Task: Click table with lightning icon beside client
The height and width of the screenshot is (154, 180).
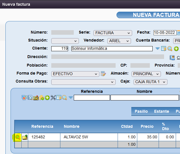Action: click(x=164, y=49)
